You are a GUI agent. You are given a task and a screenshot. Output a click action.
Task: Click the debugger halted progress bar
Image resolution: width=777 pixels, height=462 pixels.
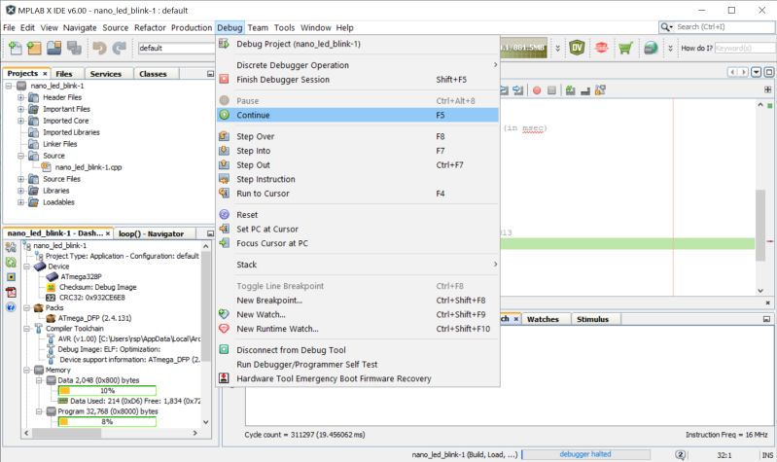585,454
